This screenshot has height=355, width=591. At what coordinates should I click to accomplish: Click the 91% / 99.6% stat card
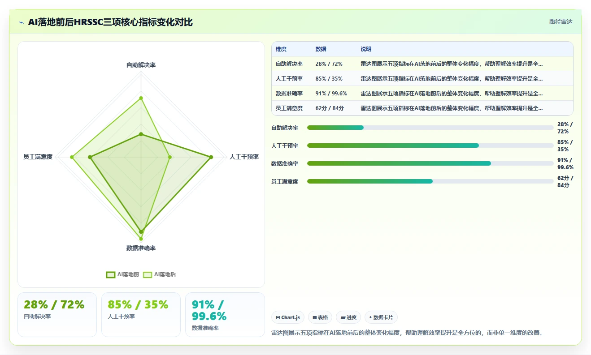[225, 314]
